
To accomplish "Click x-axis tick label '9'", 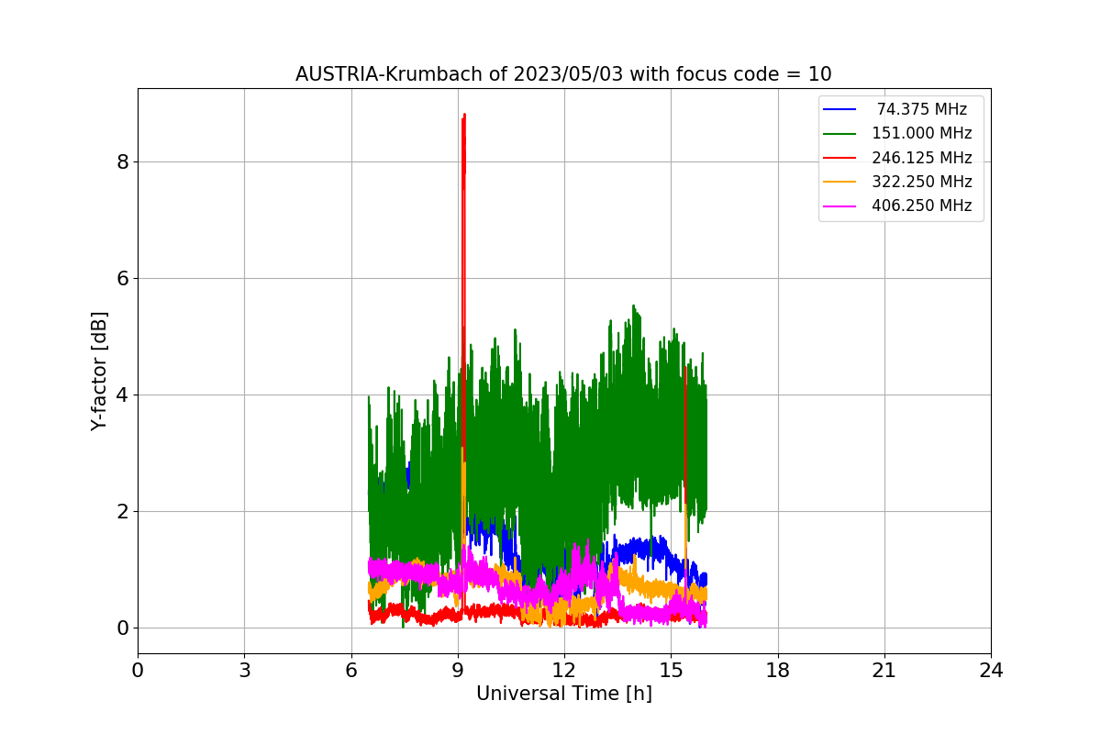I will pos(458,671).
